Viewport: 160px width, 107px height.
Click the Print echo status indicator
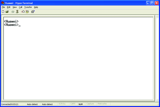tap(102, 104)
